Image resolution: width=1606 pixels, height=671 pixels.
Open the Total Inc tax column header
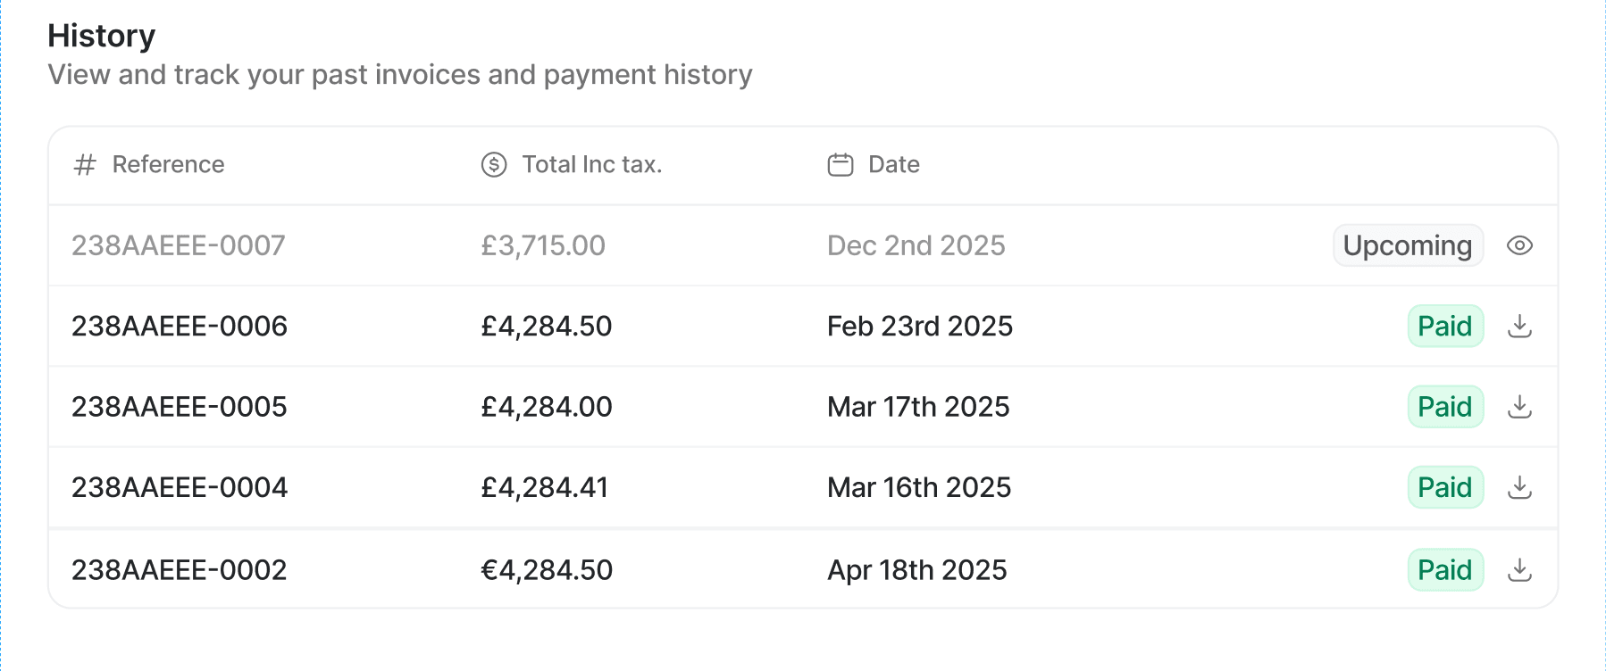coord(592,164)
